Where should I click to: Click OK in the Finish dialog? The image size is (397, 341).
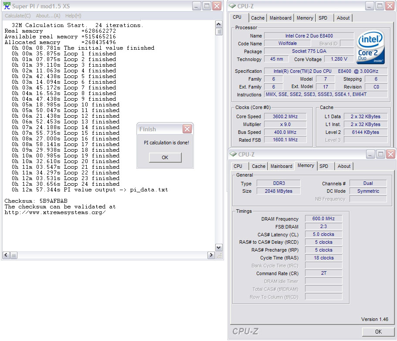[165, 157]
